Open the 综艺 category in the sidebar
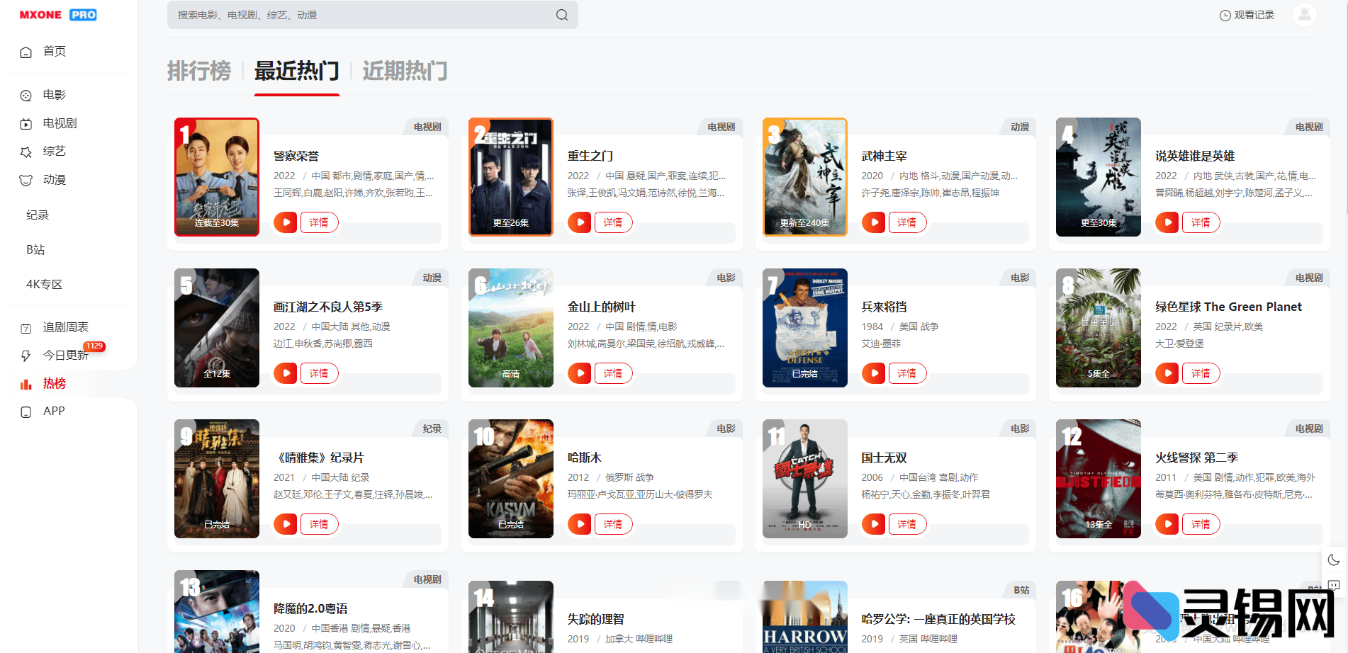 pos(51,152)
